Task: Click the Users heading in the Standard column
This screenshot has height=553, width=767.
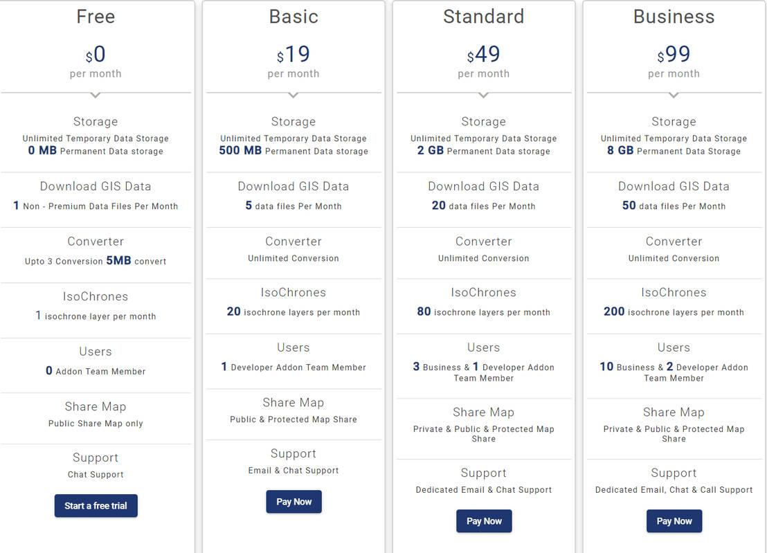Action: pos(483,347)
